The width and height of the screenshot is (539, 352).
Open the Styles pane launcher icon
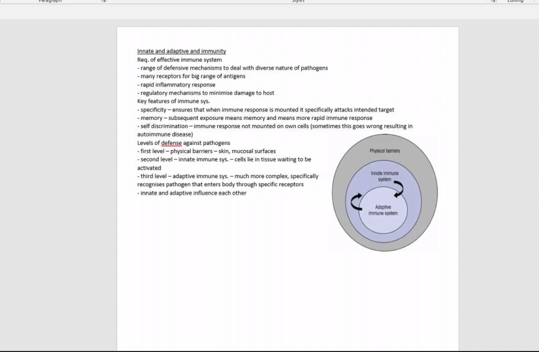click(x=494, y=1)
